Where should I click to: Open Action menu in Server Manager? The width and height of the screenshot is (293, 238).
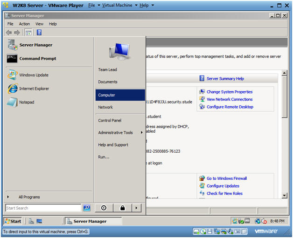24,24
